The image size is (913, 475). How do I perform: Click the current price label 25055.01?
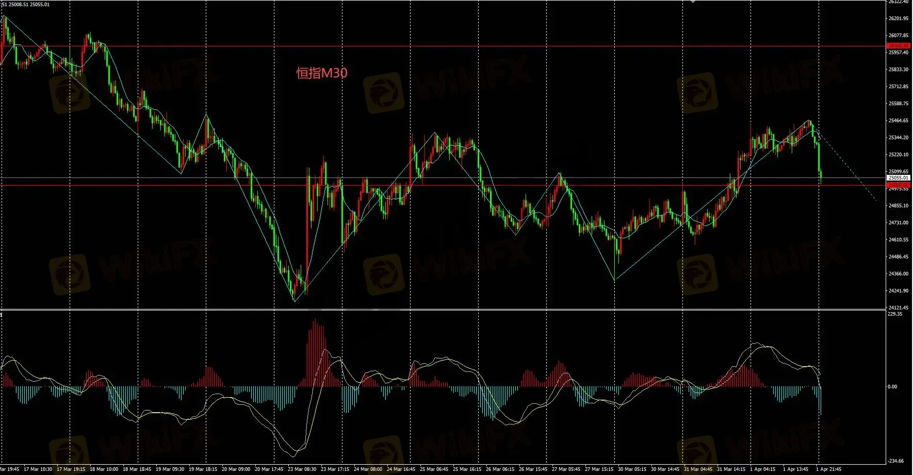[x=898, y=177]
